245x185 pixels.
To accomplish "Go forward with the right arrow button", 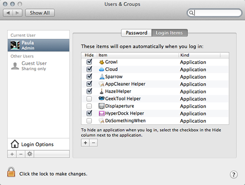I will (x=18, y=13).
